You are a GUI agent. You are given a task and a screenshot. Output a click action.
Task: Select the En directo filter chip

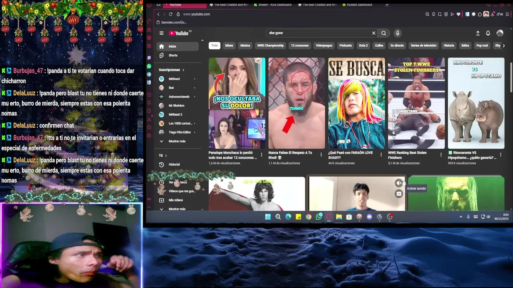point(397,46)
